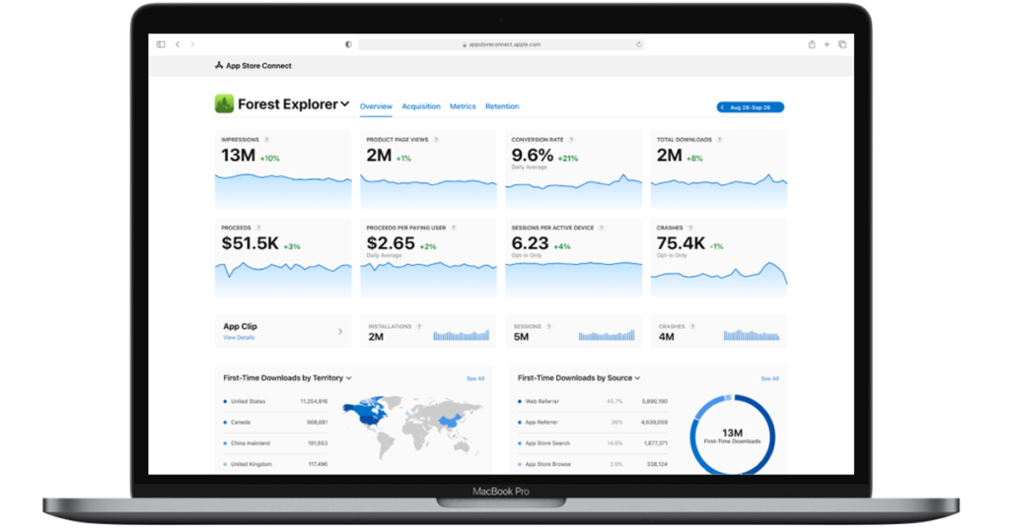Image resolution: width=1010 pixels, height=530 pixels.
Task: Click the Proceeds help question mark
Action: pyautogui.click(x=258, y=228)
